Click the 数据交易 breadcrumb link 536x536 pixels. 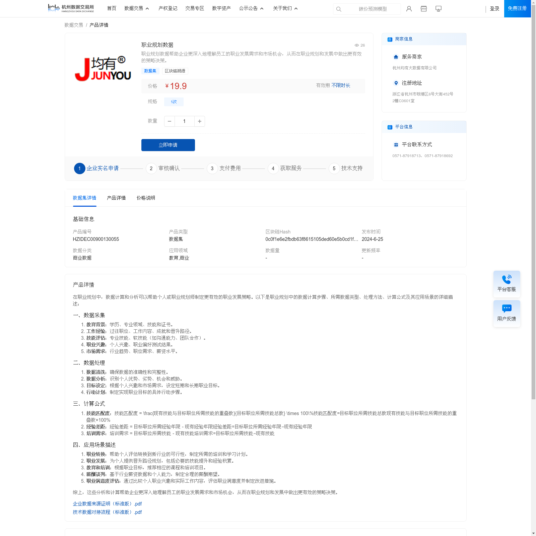74,25
